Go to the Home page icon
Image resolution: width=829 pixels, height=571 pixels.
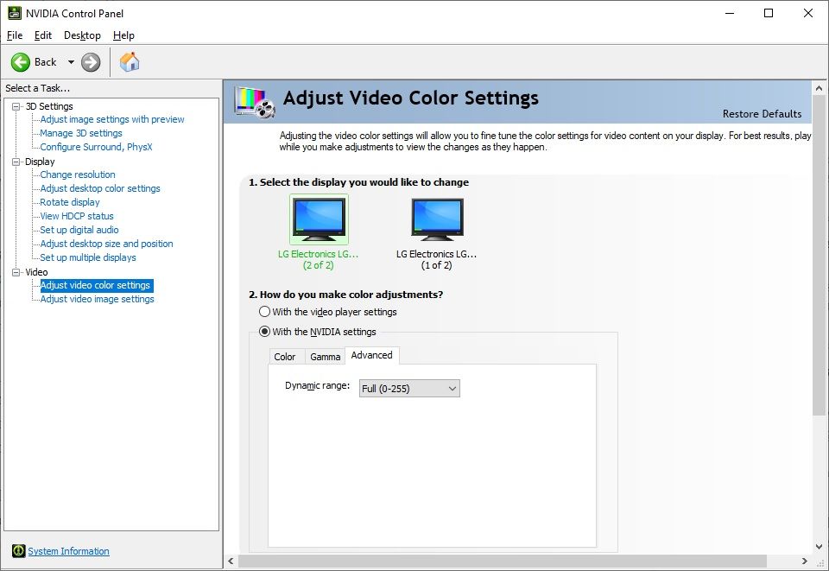pyautogui.click(x=130, y=62)
